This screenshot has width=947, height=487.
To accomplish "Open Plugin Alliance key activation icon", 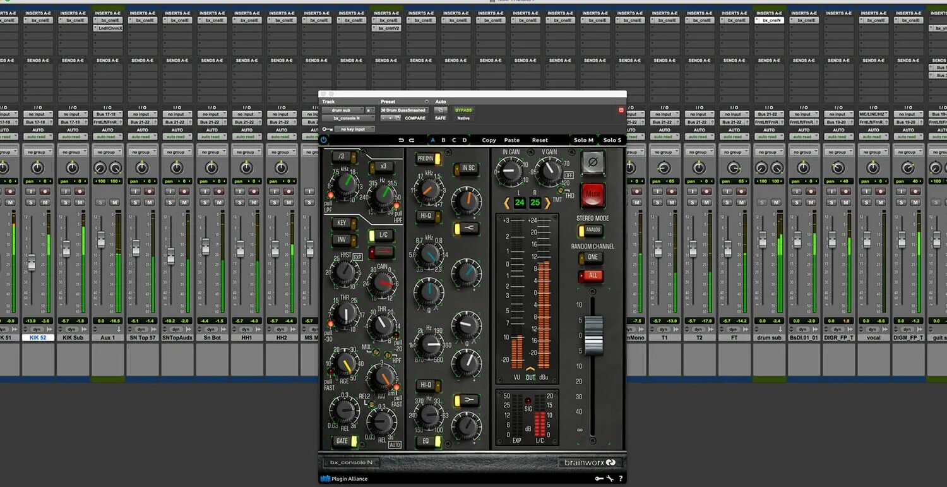I will coord(599,479).
